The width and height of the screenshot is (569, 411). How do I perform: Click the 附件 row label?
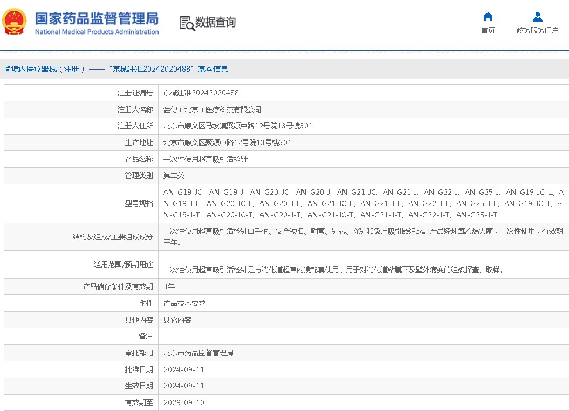click(x=146, y=303)
